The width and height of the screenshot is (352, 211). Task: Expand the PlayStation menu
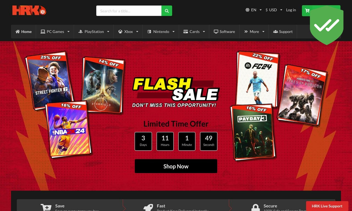pyautogui.click(x=94, y=32)
